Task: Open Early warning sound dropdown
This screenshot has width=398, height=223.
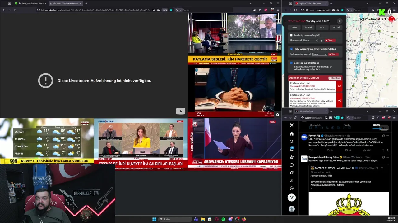Action: [x=319, y=54]
